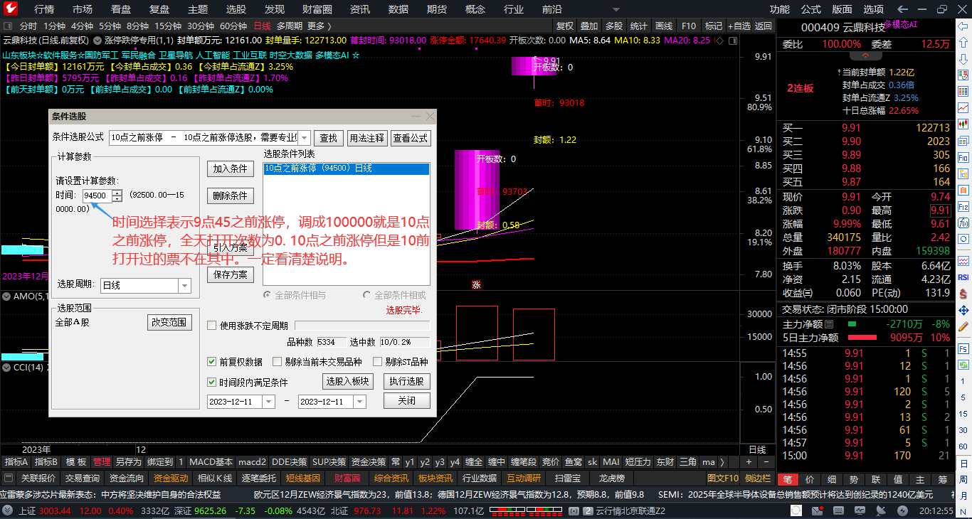
Task: Open the F10 company info sidebar icon
Action: click(963, 157)
